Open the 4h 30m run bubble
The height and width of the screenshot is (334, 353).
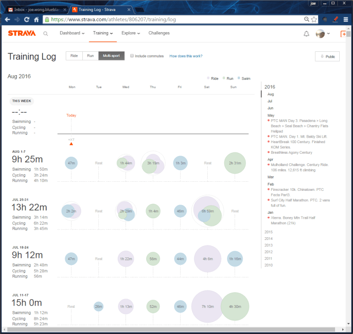(x=235, y=306)
